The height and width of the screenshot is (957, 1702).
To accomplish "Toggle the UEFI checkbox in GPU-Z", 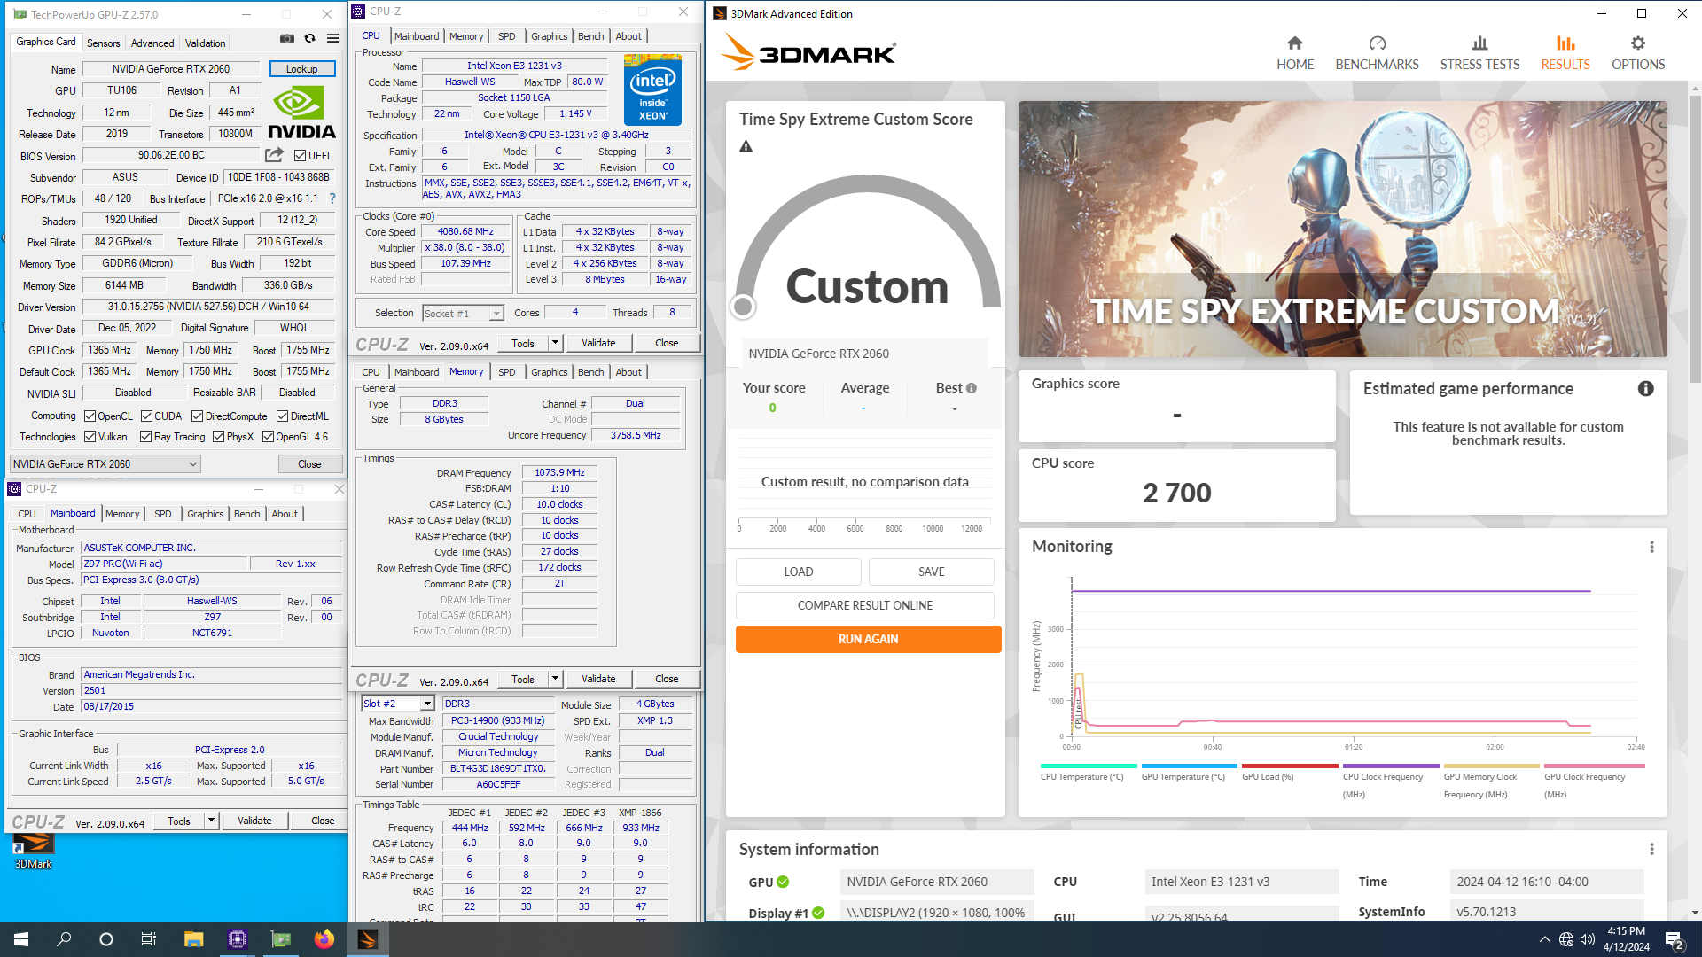I will pos(300,156).
